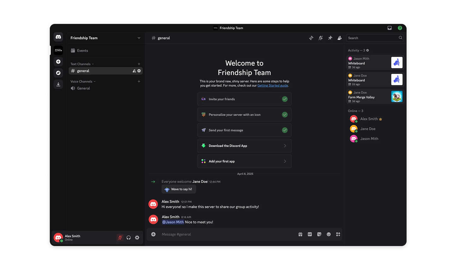The width and height of the screenshot is (457, 269).
Task: Open the Apps launcher icon in message box
Action: [x=338, y=234]
